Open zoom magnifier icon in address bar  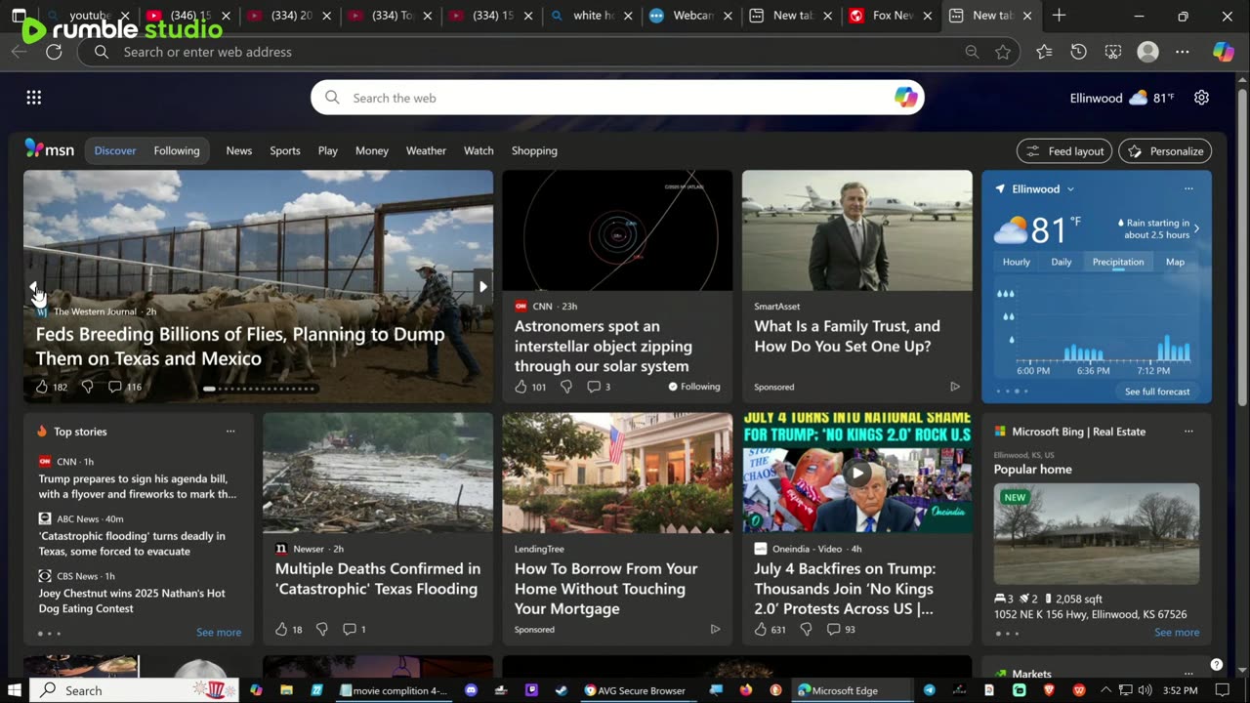coord(972,52)
